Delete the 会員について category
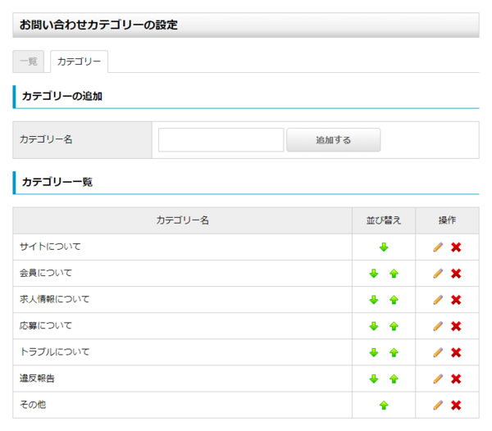492x431 pixels. [456, 274]
